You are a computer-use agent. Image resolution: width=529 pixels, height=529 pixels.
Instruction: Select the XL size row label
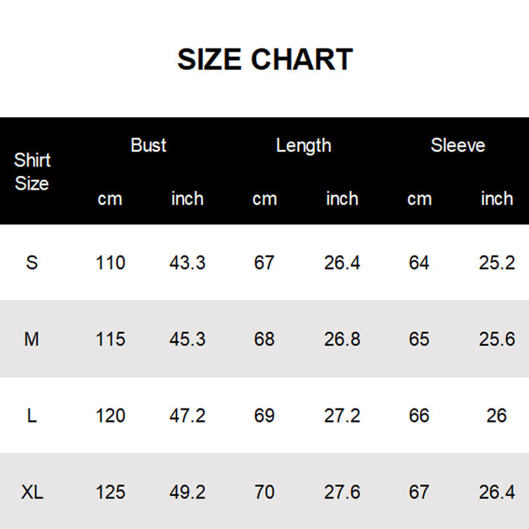point(32,493)
